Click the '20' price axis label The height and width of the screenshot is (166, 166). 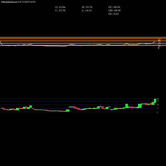tap(158, 99)
